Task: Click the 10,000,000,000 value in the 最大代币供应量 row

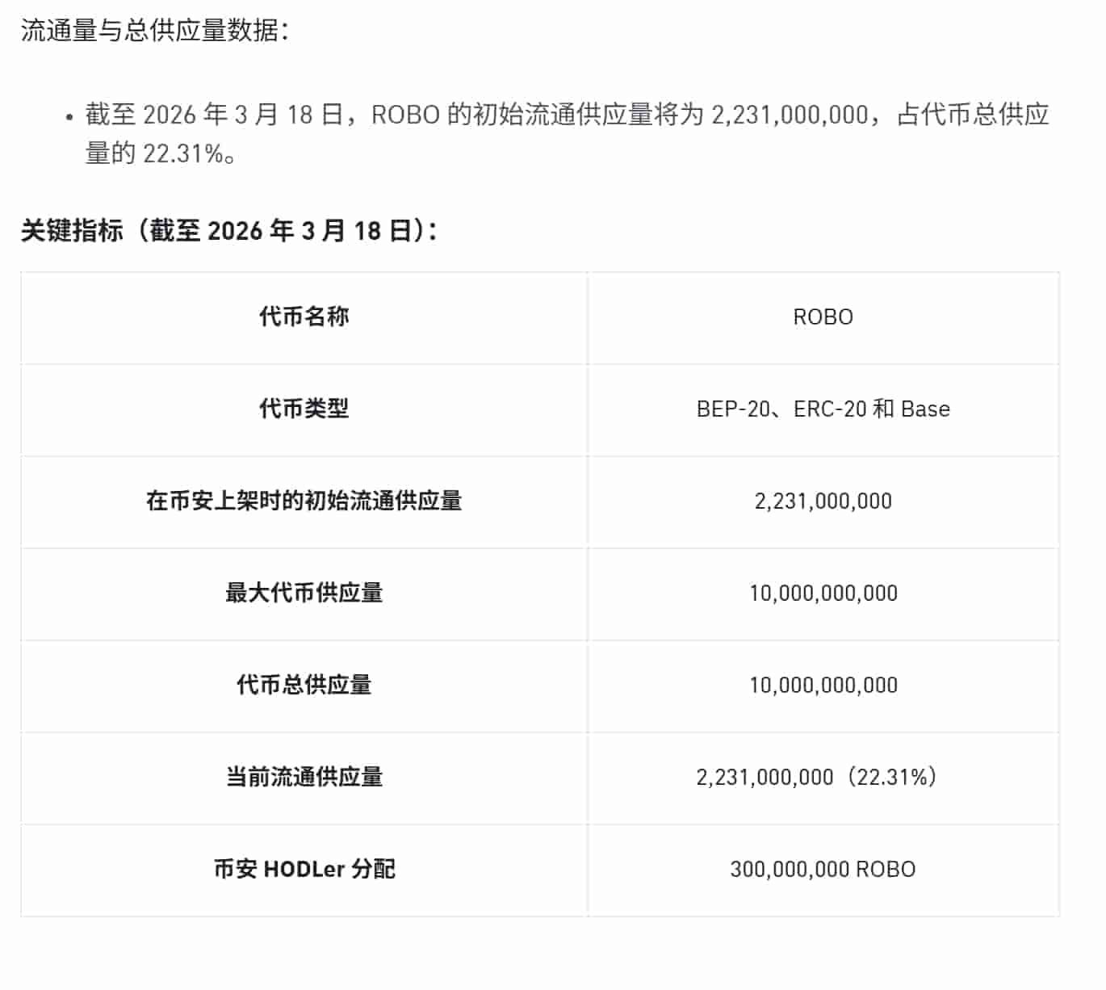Action: [x=823, y=594]
